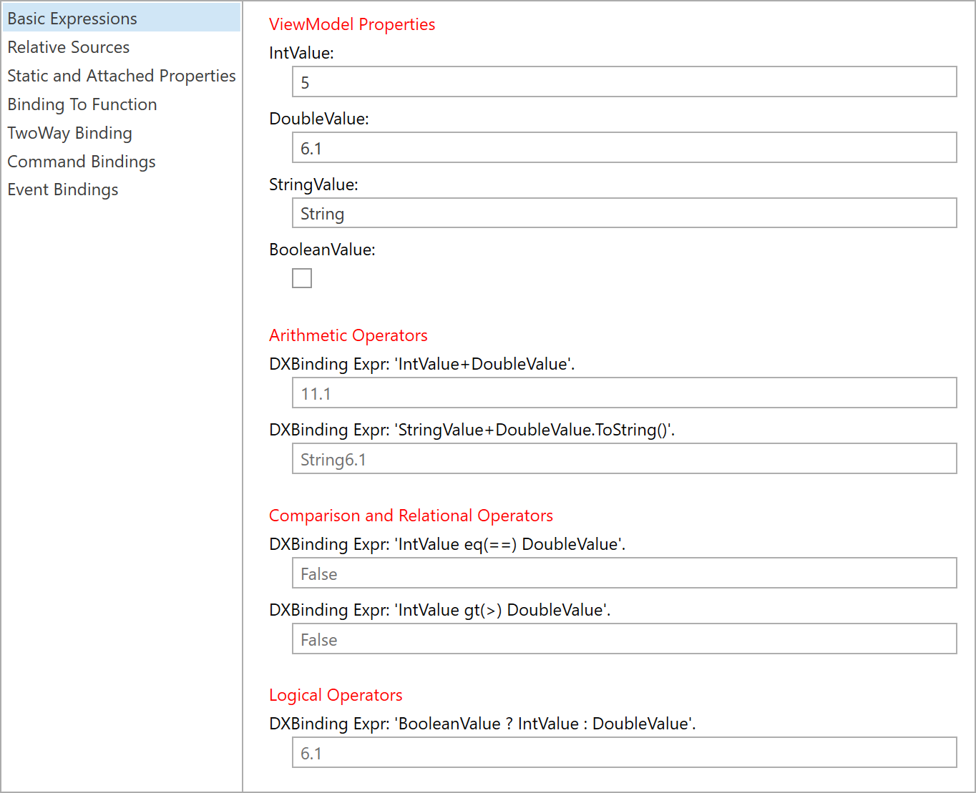Open the Relative Sources page

coord(69,47)
